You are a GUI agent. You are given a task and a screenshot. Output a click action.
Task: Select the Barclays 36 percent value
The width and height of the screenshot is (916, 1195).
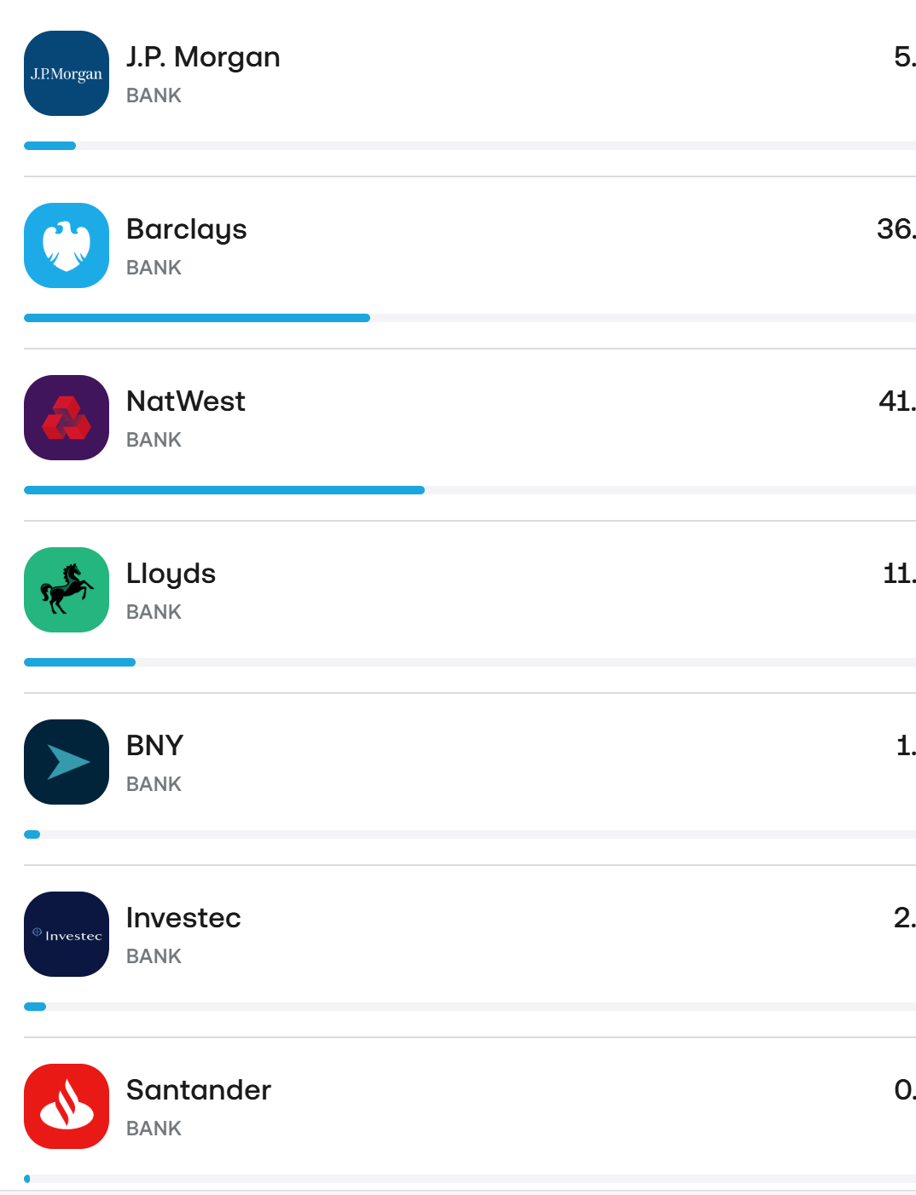pos(896,229)
